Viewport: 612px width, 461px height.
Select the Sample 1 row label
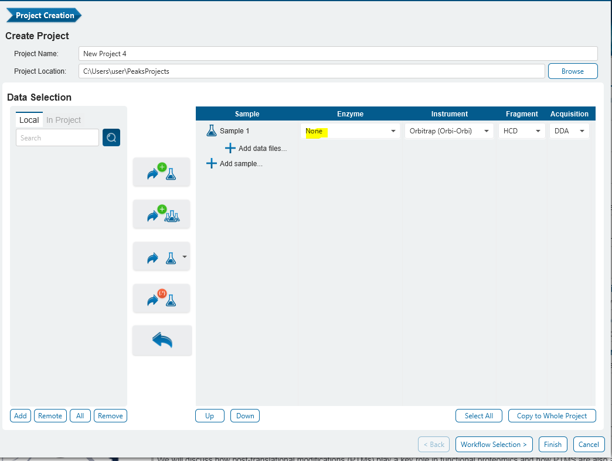(234, 131)
